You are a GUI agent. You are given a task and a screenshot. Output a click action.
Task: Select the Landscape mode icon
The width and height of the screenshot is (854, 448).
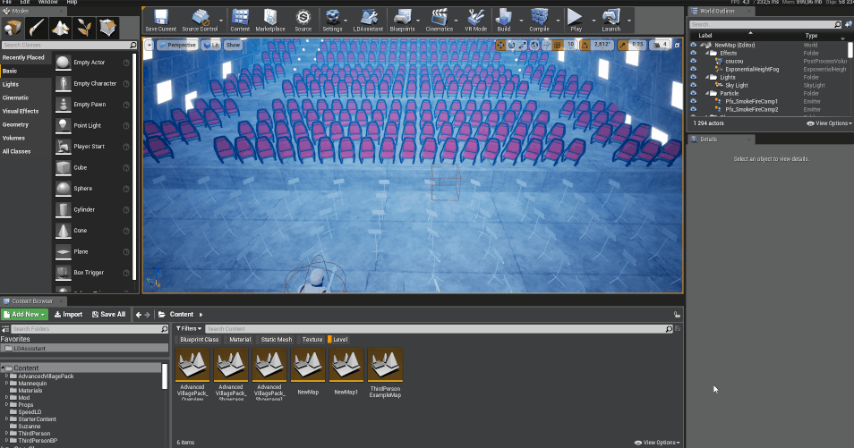(x=61, y=27)
